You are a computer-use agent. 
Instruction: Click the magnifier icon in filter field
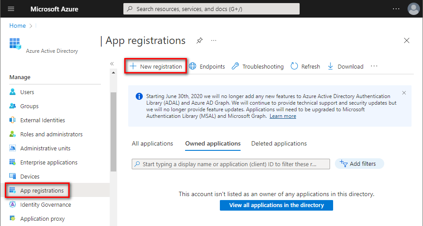[137, 164]
